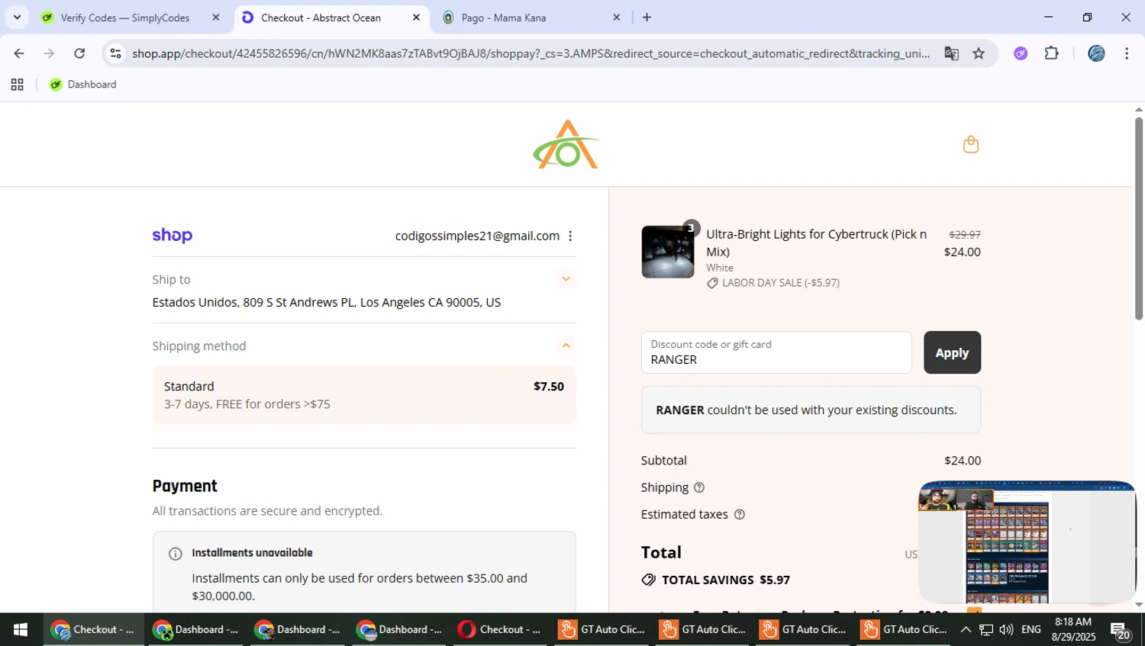Collapse the Shipping method section
This screenshot has height=646, width=1145.
pos(566,345)
